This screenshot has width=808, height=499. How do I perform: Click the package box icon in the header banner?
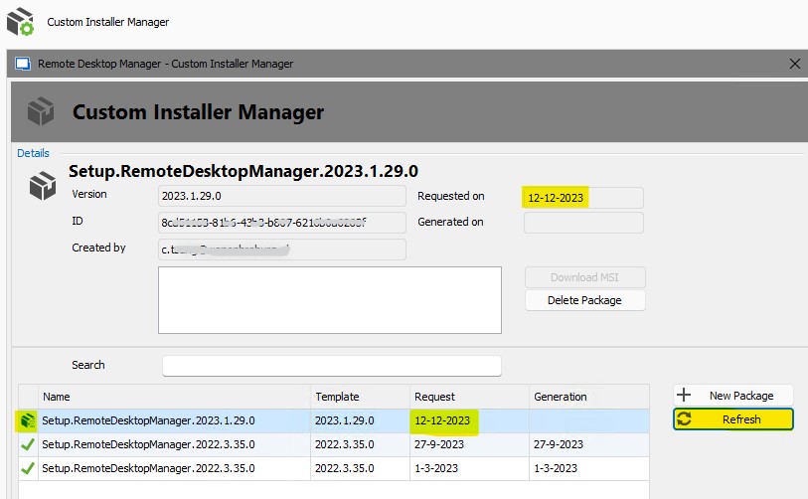pos(41,111)
